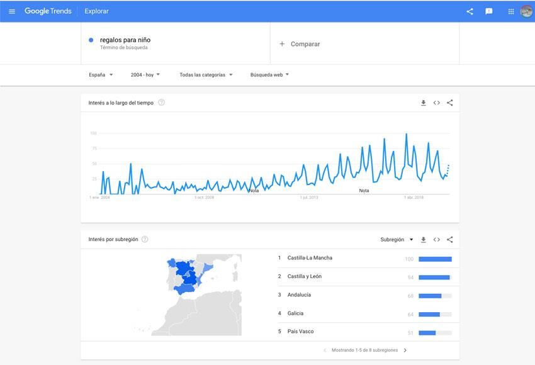Click the Comparar add term button

300,44
